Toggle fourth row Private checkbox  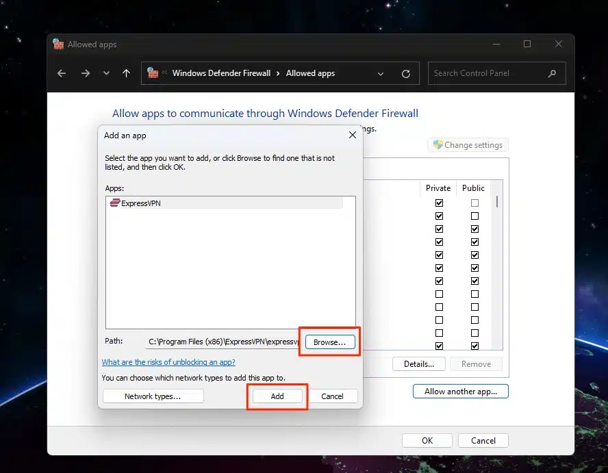tap(439, 242)
